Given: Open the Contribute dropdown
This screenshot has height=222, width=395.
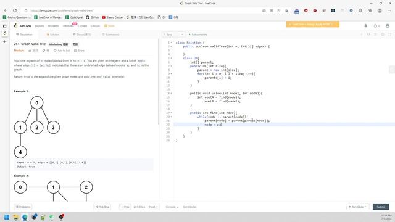Looking at the screenshot, I should 191,207.
